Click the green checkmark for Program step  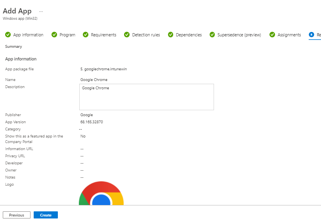pos(54,35)
